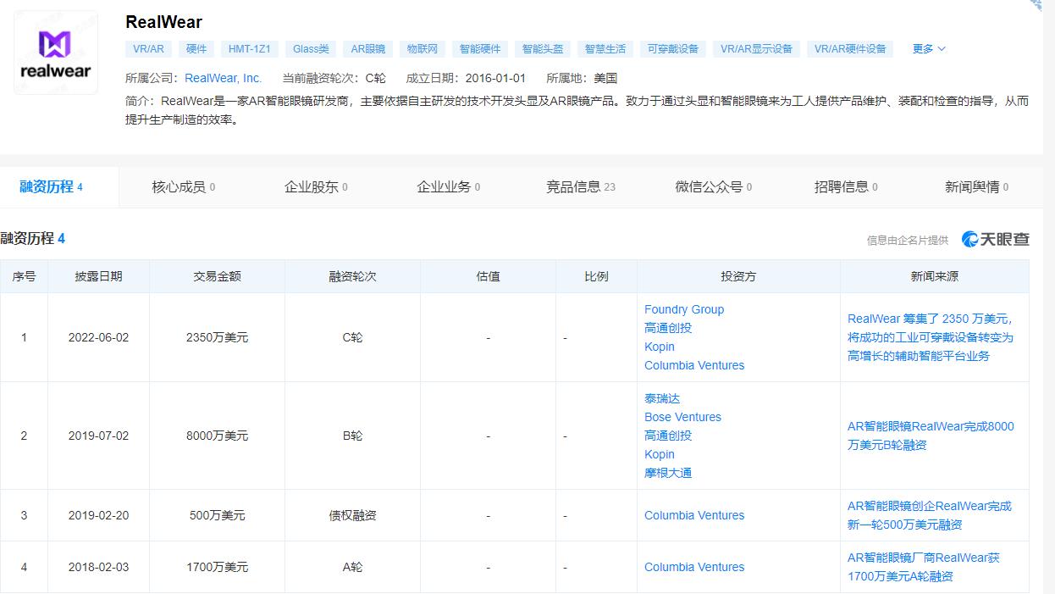Select the VR/AR硬件设备 tag
This screenshot has height=594, width=1055.
[850, 49]
